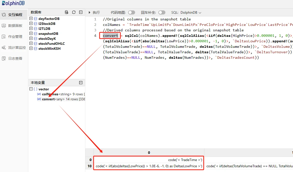Click the create database icon in 数据库 header
293x172 pixels.
pos(67,12)
